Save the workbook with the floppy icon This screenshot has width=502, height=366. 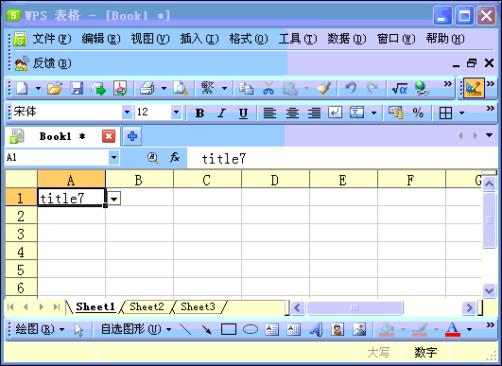click(77, 88)
